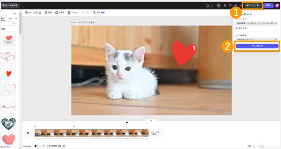Click the redo arrow icon

click(x=212, y=6)
